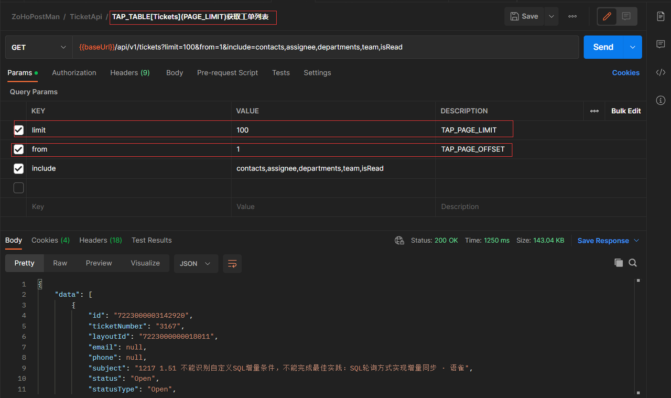Expand the Send button dropdown arrow

[x=632, y=47]
